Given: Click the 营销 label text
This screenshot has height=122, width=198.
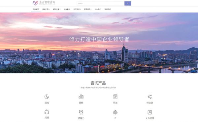Looking at the screenshot, I should click(81, 103).
